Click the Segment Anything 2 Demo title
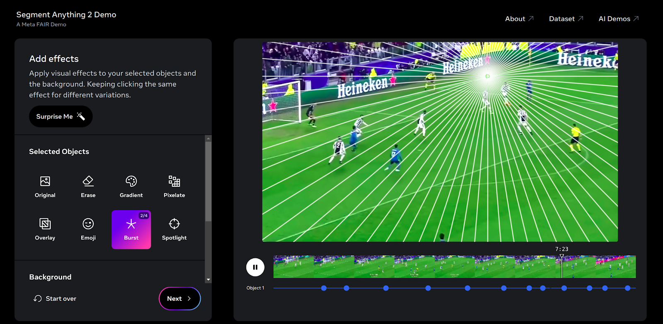The height and width of the screenshot is (324, 663). pyautogui.click(x=66, y=14)
